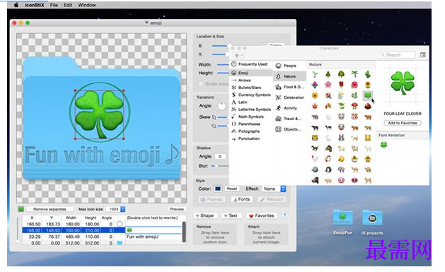Pick the mushroom emoji
The height and width of the screenshot is (272, 445).
coord(354,106)
